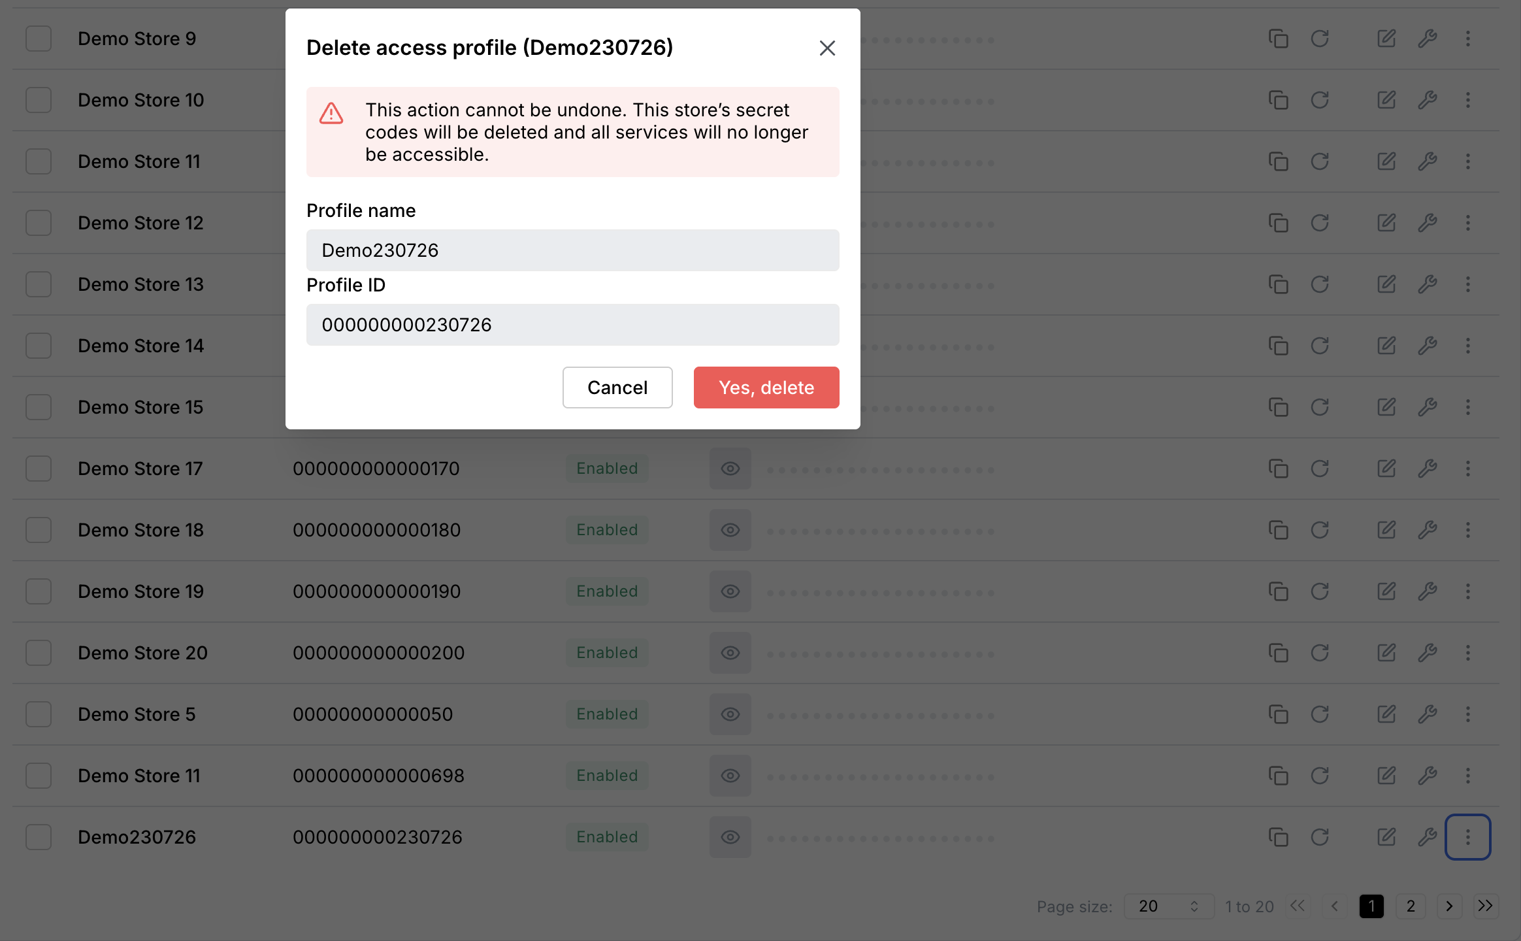Viewport: 1521px width, 941px height.
Task: Select the Demo Store 18 checkbox
Action: [x=39, y=530]
